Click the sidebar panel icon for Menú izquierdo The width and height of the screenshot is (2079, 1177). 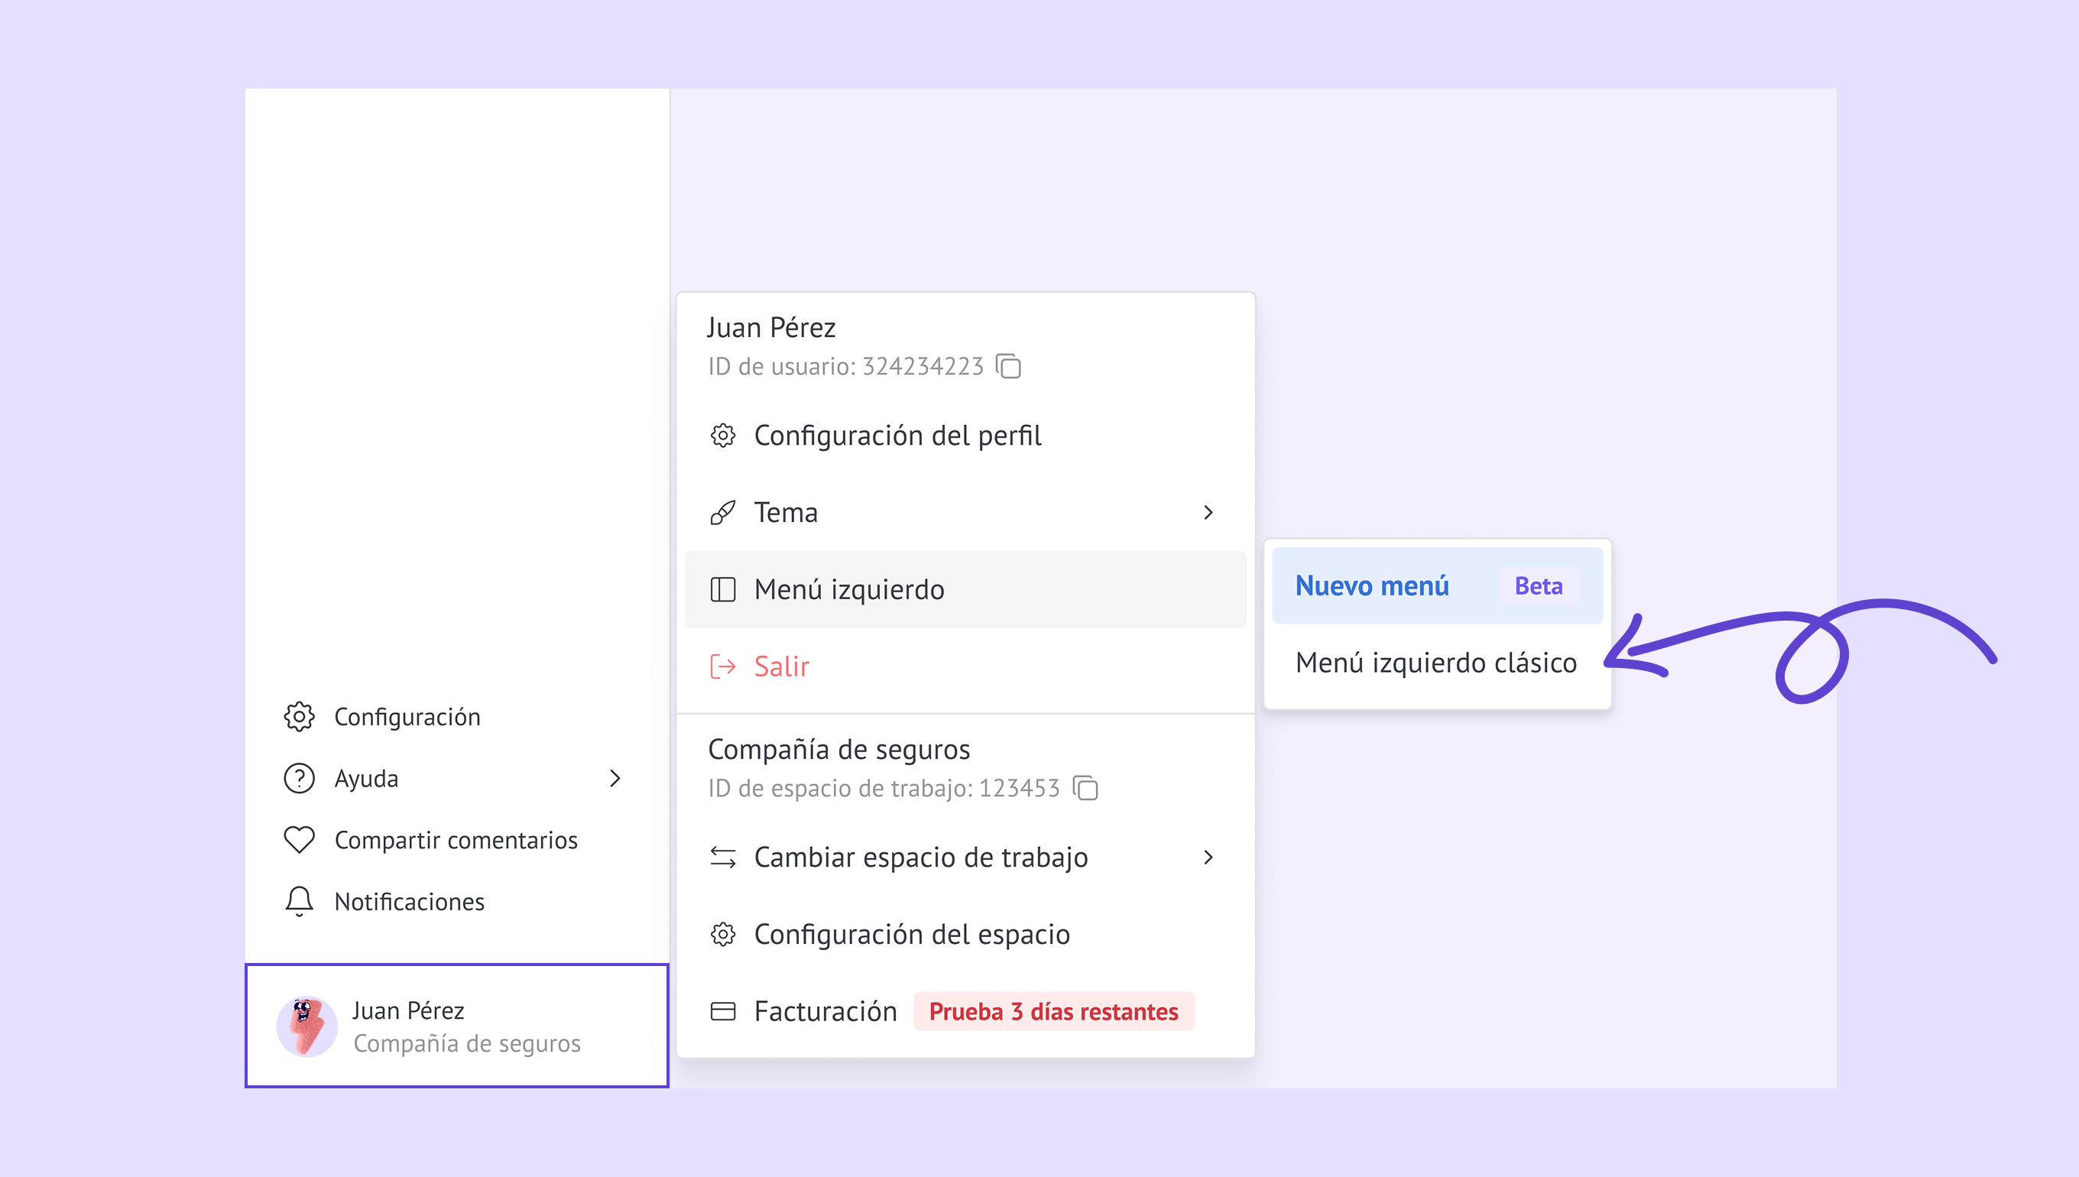722,589
